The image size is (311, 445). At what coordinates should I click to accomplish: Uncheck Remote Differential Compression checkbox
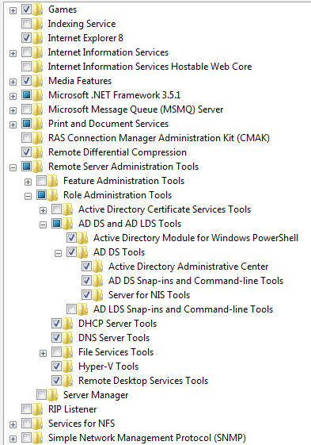point(26,152)
